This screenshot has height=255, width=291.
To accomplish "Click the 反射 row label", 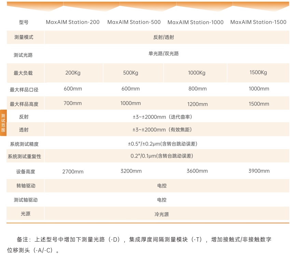I will 24,117.
